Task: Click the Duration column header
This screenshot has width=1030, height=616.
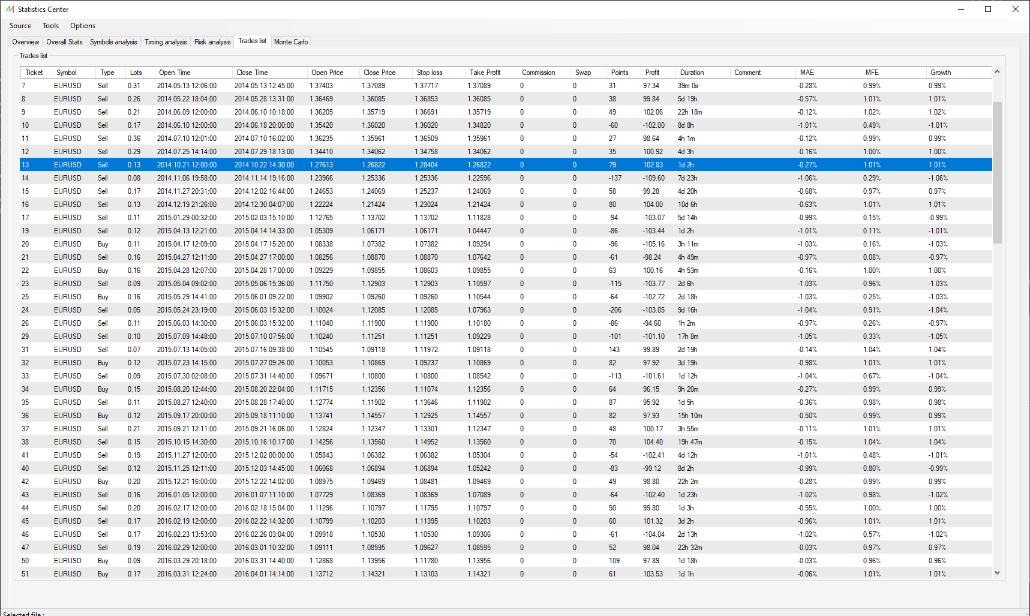Action: tap(692, 73)
